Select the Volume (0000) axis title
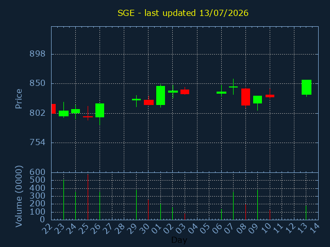 click(x=19, y=197)
